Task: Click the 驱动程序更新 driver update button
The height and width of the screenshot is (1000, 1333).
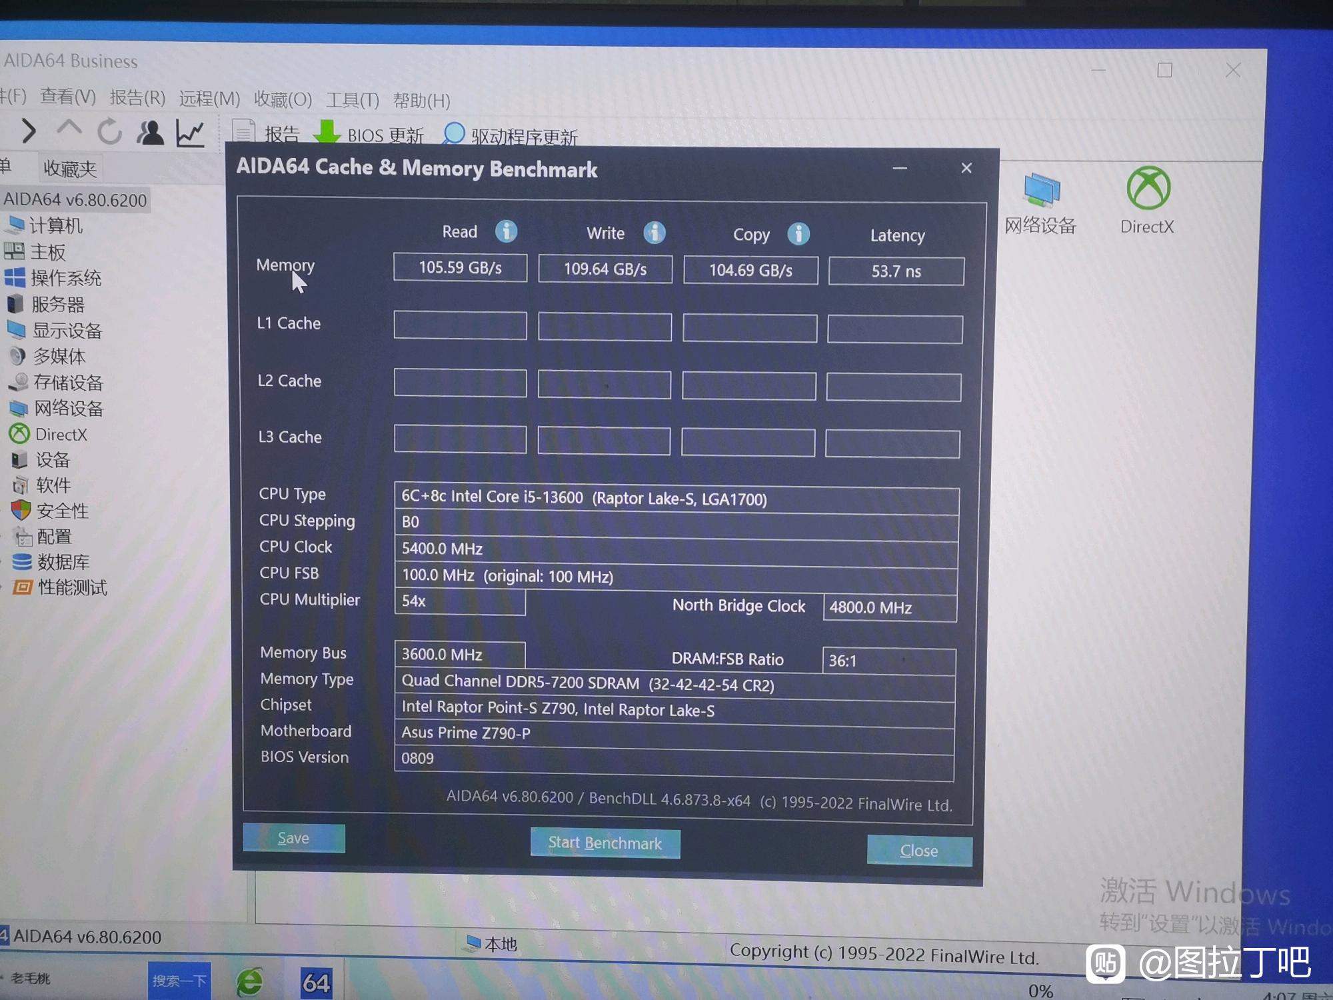Action: (510, 135)
